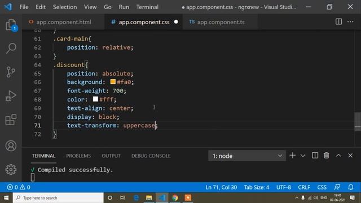Click the uppercase value on line 71
The image size is (361, 203).
pos(139,125)
